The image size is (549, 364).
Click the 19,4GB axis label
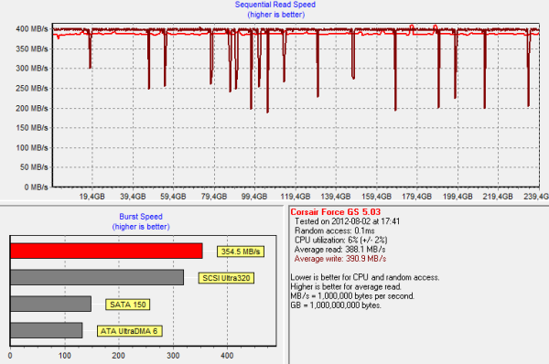(x=91, y=197)
